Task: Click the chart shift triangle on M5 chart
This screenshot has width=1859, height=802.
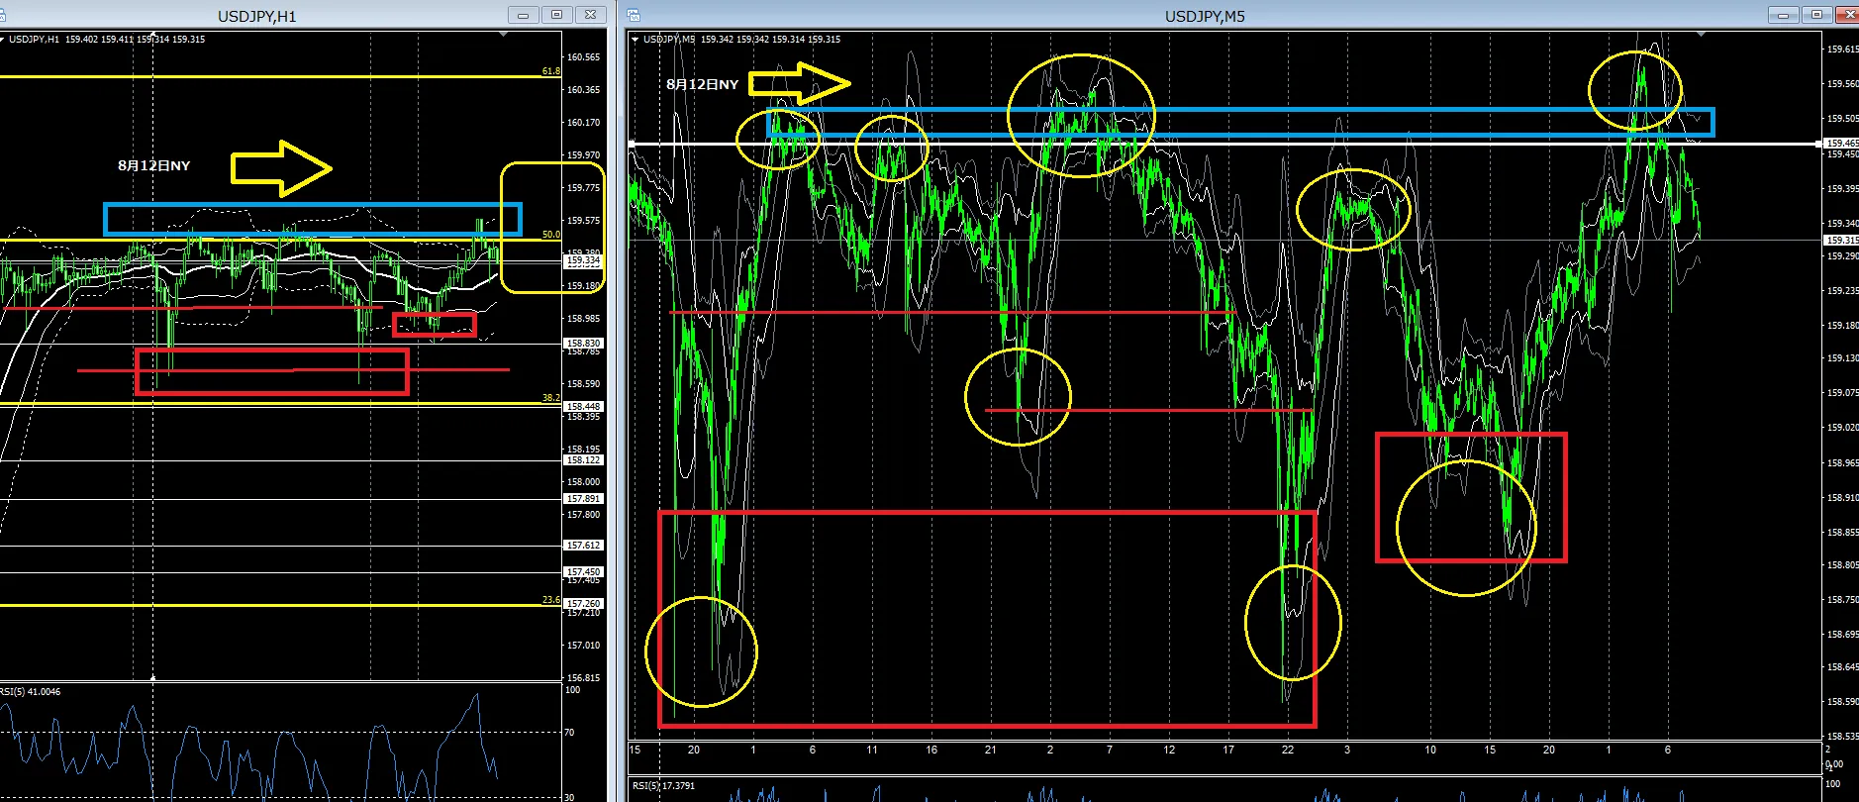Action: [1701, 35]
